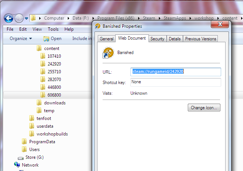Go back with the Explorer back arrow

tap(9, 18)
